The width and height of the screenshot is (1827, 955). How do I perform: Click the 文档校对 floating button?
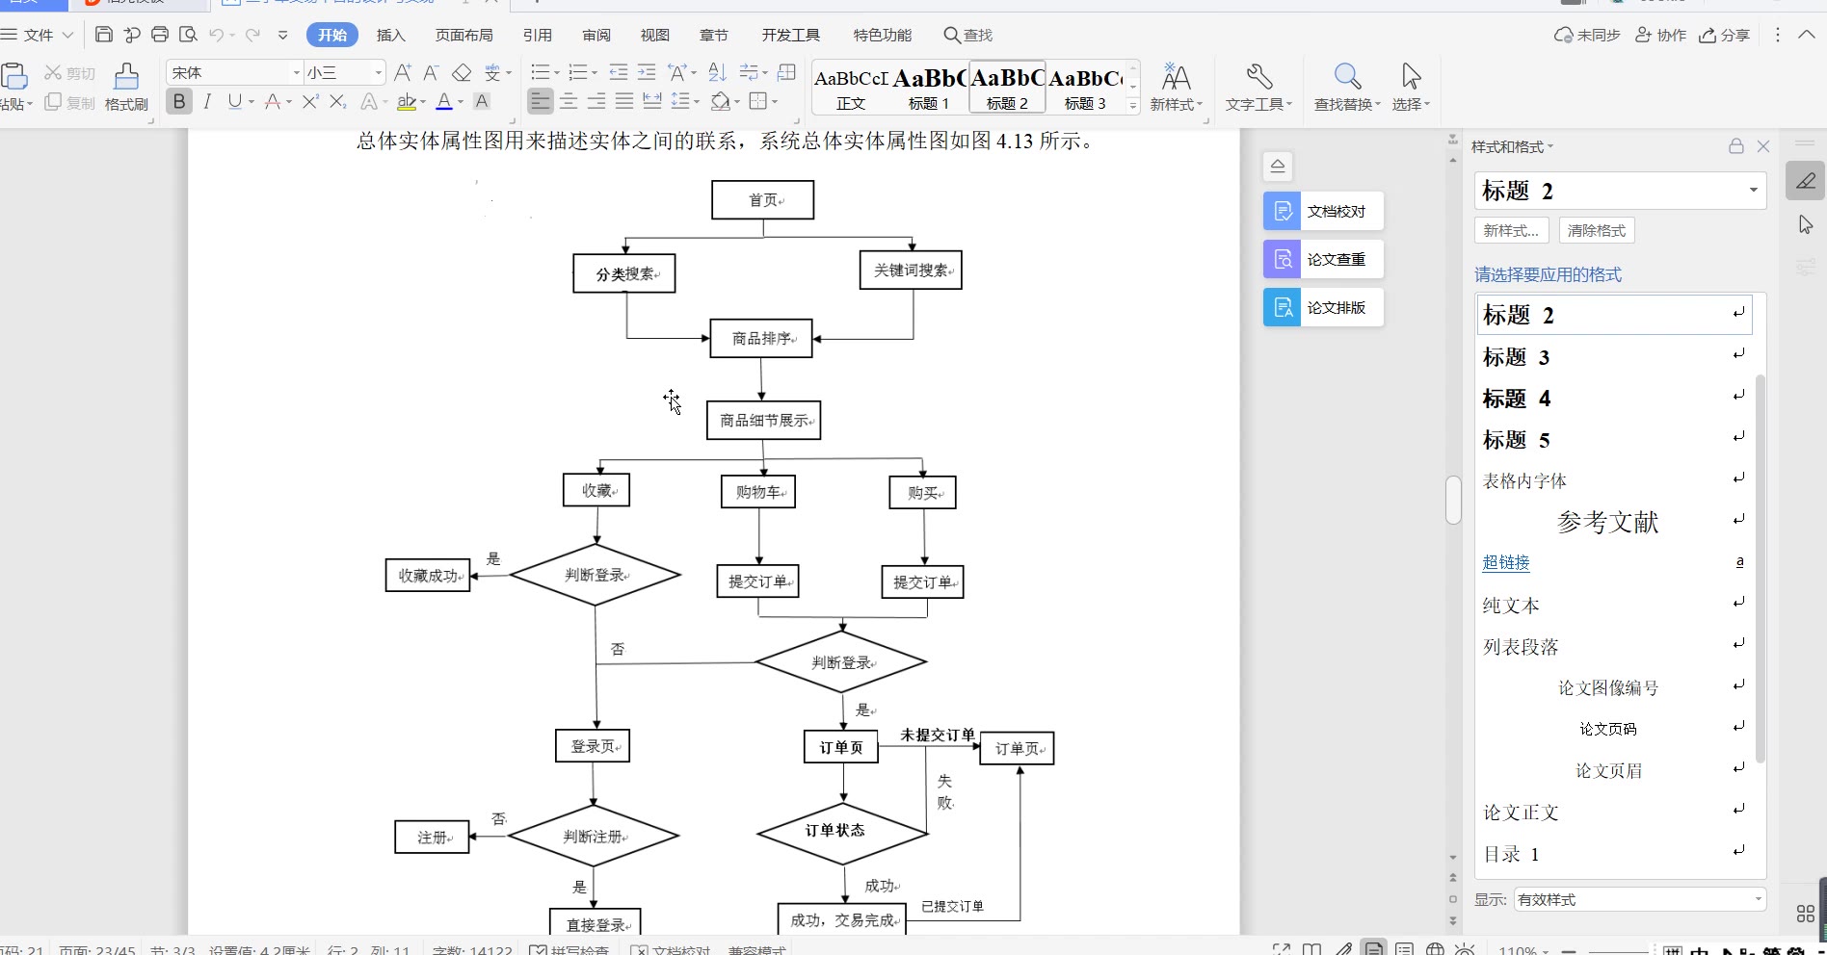coord(1323,211)
